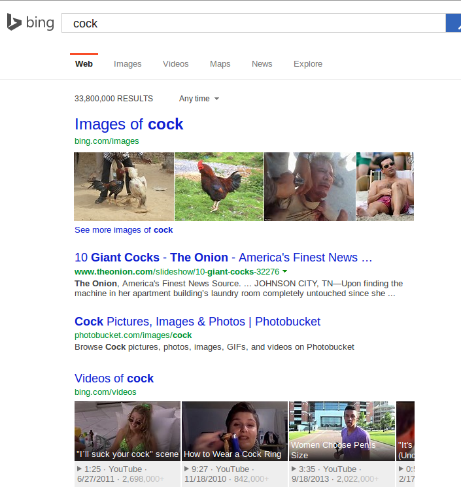Expand the Any time filter dropdown
Viewport: 461px width, 487px height.
point(199,99)
